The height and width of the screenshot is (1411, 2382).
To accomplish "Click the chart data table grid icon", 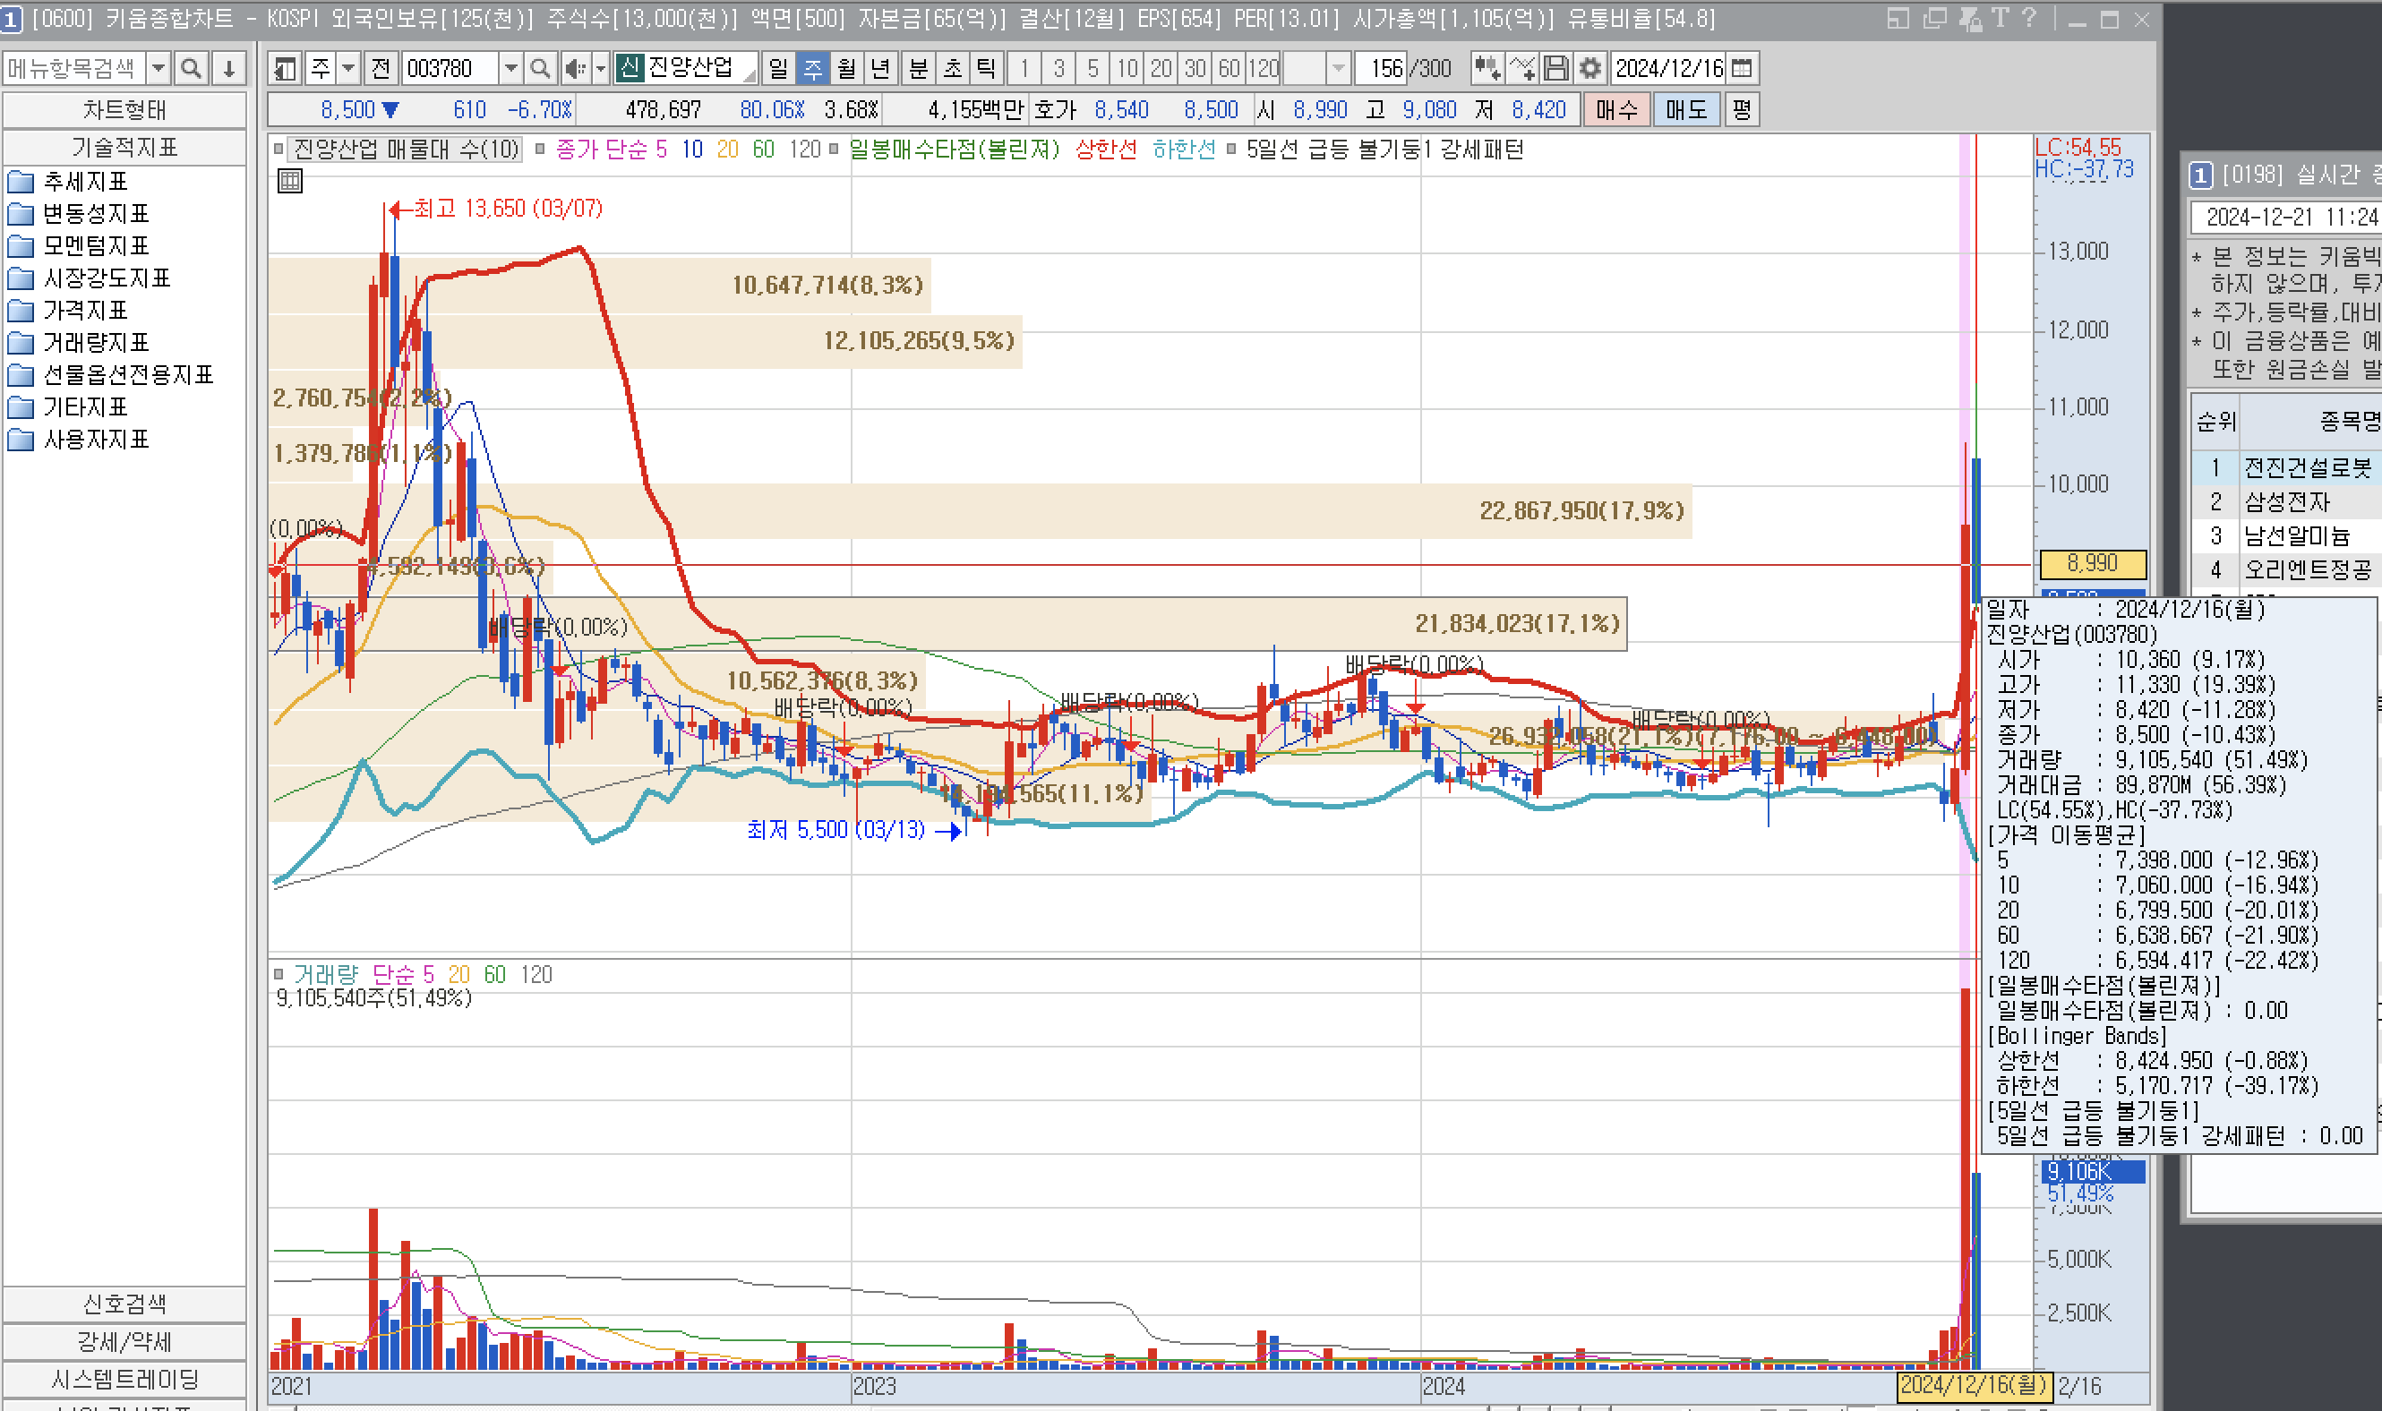I will (290, 181).
